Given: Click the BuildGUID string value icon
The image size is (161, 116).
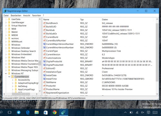Looking at the screenshot, I should tap(44, 26).
